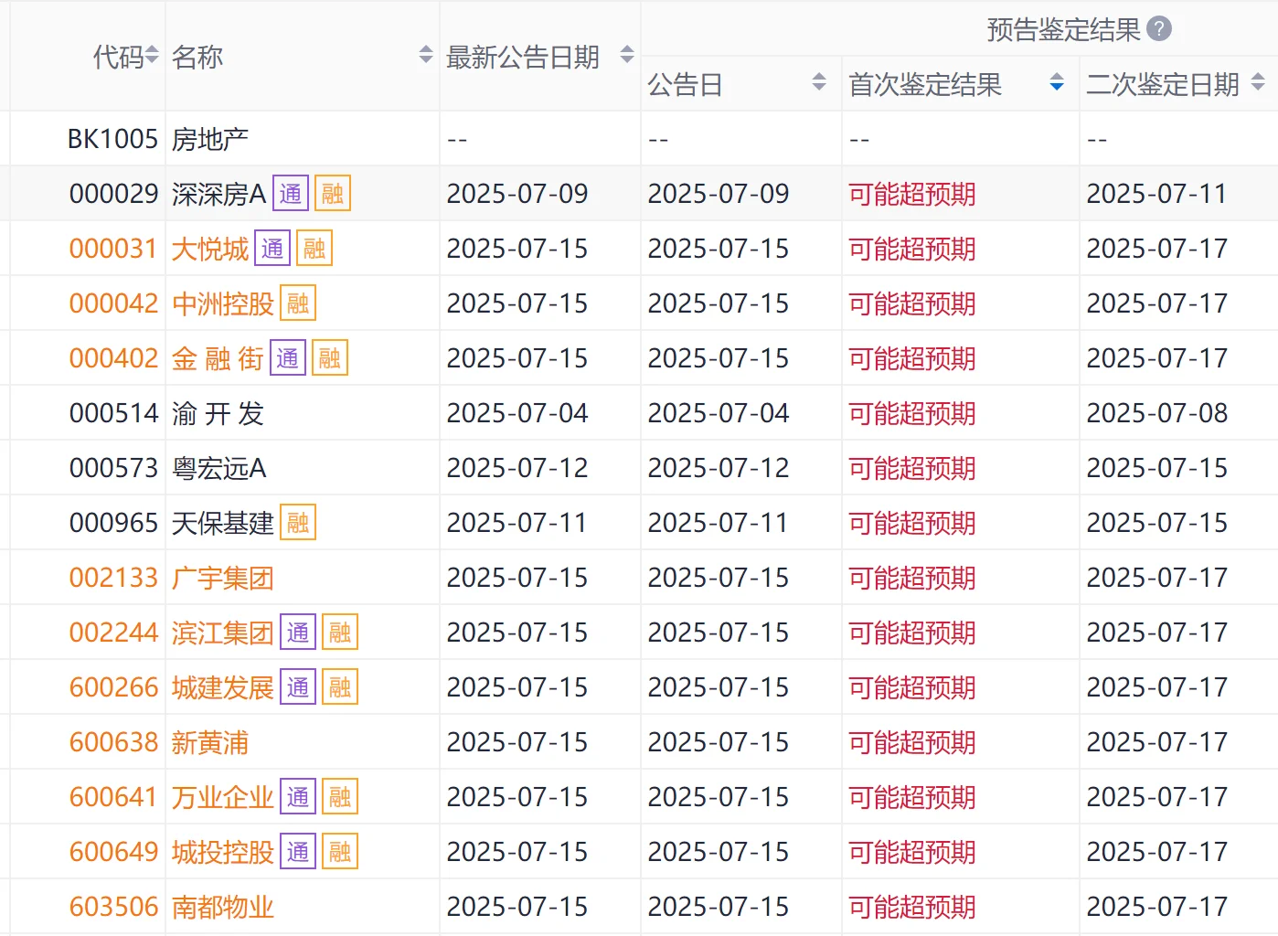Viewport: 1278px width, 936px height.
Task: Click stock code 000031
Action: [113, 249]
